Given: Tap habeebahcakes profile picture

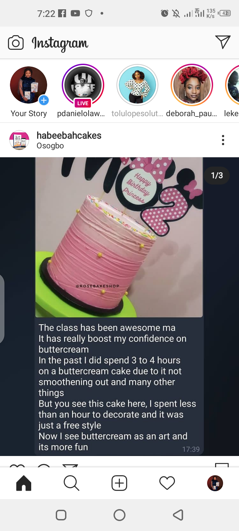Looking at the screenshot, I should pyautogui.click(x=19, y=140).
